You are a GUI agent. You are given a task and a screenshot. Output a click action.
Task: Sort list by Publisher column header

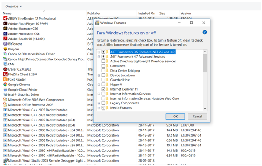pos(94,13)
